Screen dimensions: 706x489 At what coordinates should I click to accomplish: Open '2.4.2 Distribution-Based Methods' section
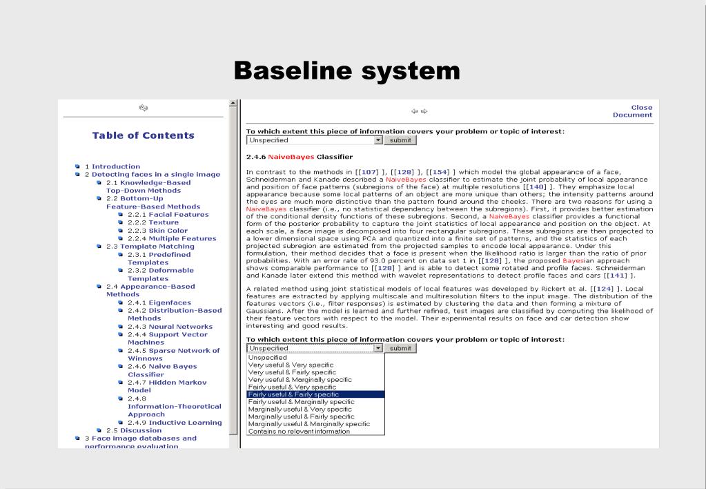click(x=175, y=314)
